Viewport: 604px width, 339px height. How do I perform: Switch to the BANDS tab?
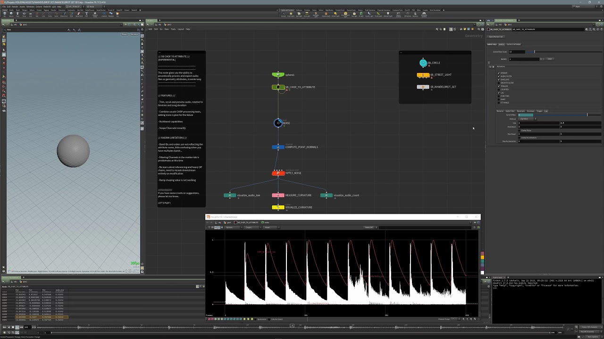(x=502, y=44)
